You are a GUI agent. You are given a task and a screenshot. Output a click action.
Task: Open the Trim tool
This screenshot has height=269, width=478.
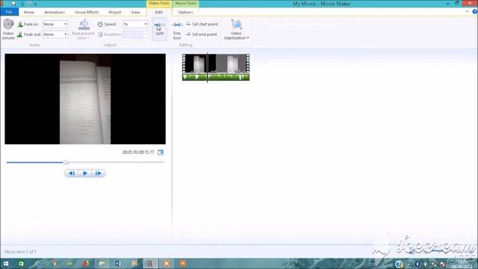coord(177,30)
